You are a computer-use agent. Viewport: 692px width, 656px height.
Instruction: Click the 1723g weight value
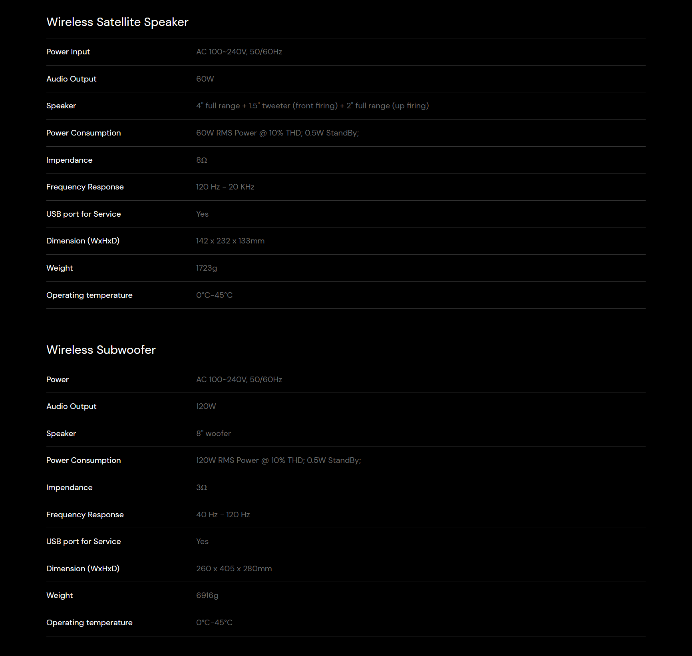pos(206,268)
